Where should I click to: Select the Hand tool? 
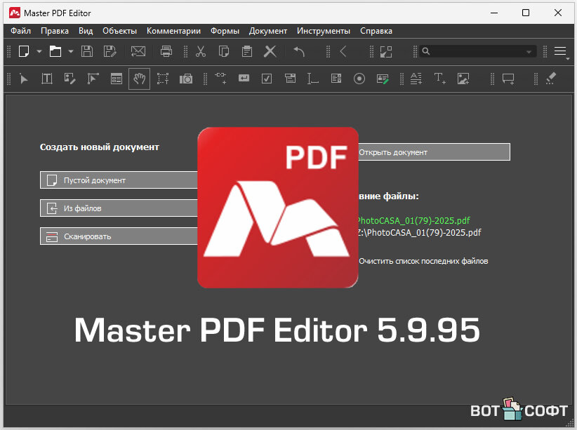tap(139, 79)
